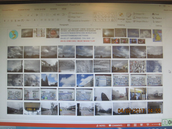172x129 pixels.
Task: Open Quick Styles gallery
Action: (x=129, y=18)
